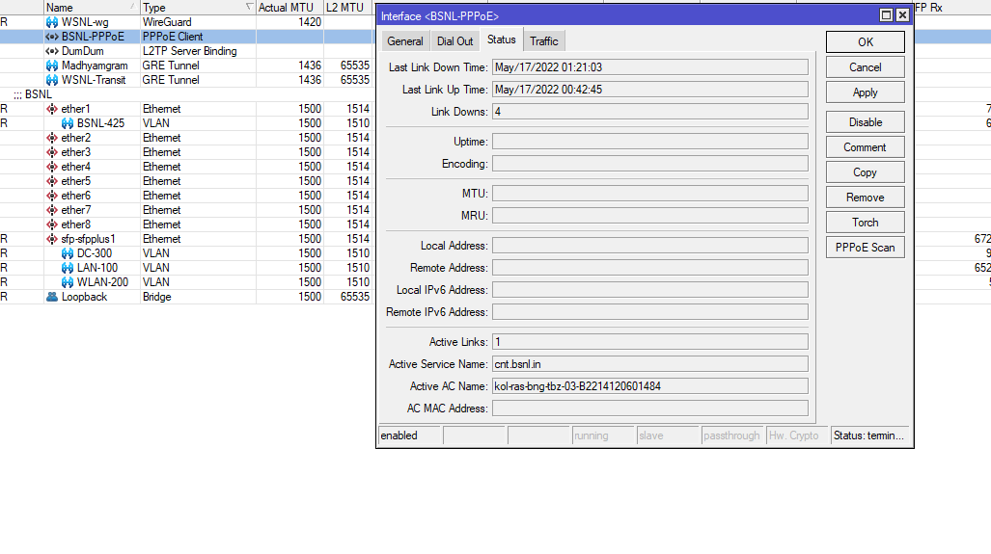Image resolution: width=991 pixels, height=554 pixels.
Task: Click the L2 MTU column header
Action: coord(347,8)
